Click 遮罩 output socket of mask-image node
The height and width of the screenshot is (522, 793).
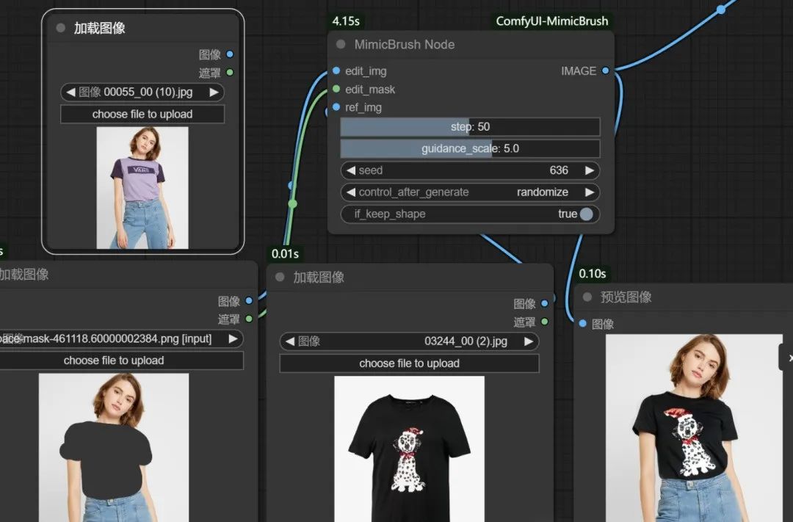[249, 319]
